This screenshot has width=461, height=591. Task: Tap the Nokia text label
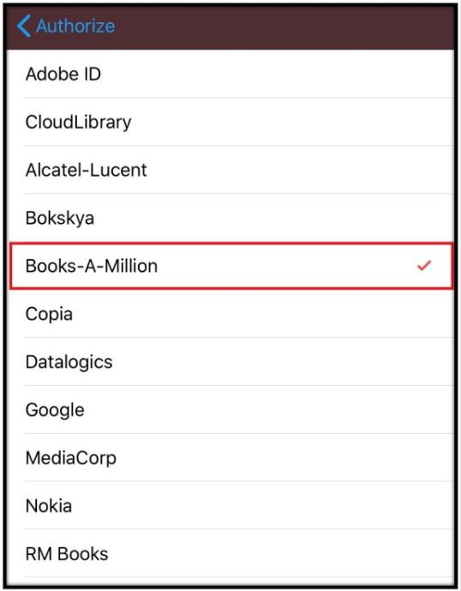(49, 506)
